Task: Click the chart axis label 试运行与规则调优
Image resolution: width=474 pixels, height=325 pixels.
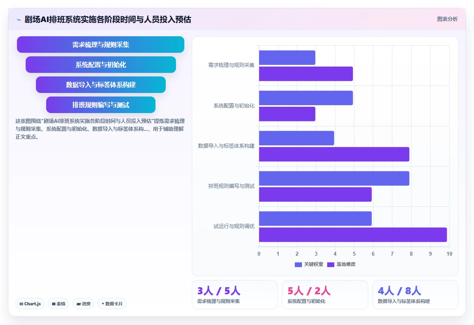Action: point(234,227)
